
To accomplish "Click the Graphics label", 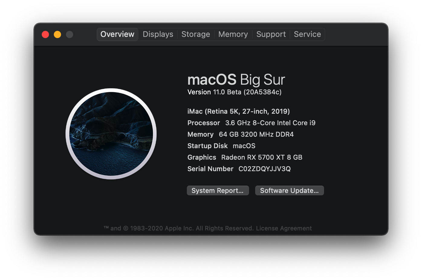I will [202, 157].
